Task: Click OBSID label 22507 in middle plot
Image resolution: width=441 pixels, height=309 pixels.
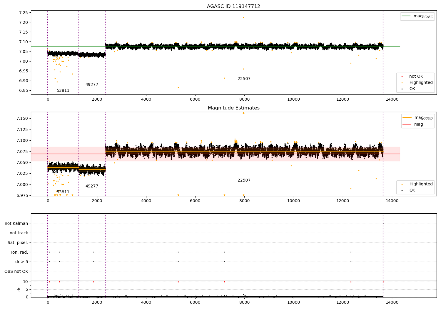Action: (x=244, y=180)
